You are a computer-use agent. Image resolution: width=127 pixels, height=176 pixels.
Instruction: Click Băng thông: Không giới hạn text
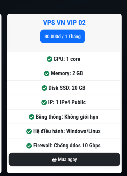pyautogui.click(x=67, y=117)
